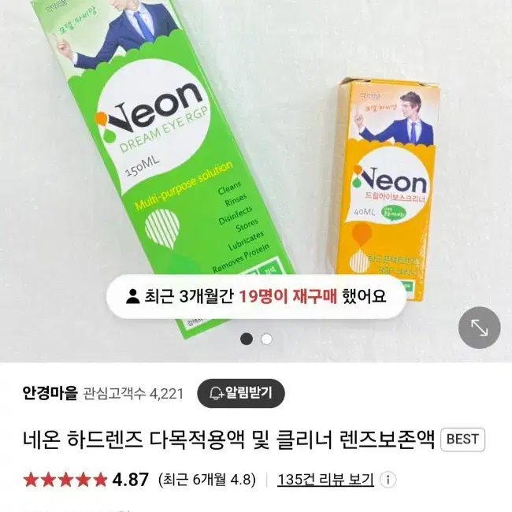Expand the product image to fullscreen
512x512 pixels.
tap(479, 328)
